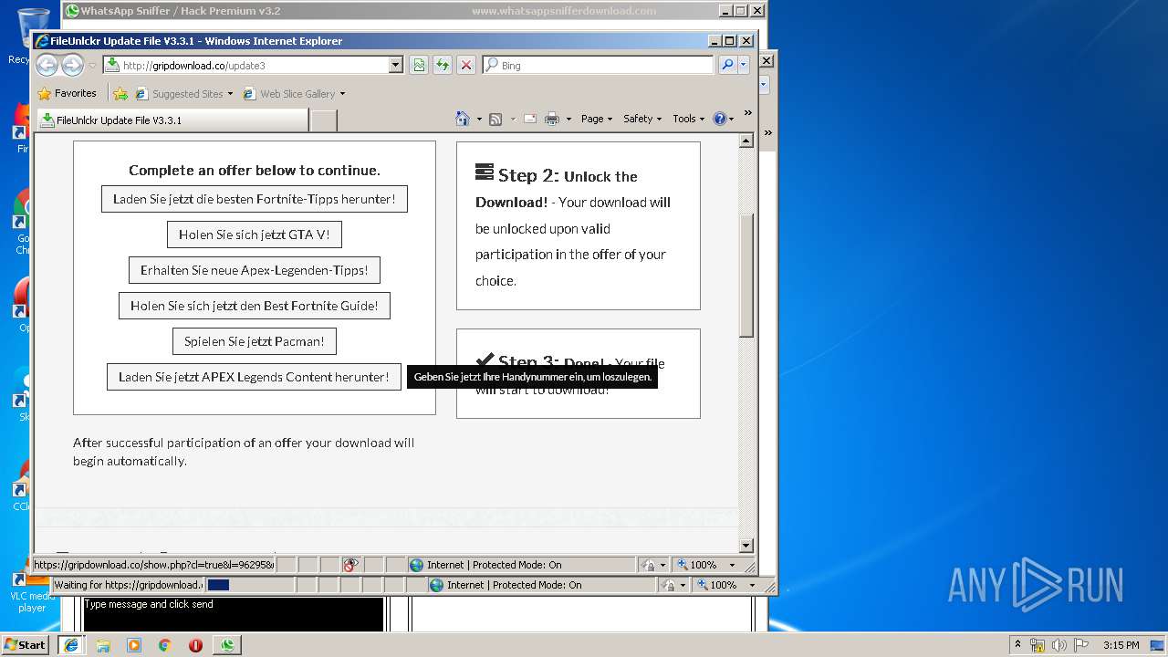Refresh the page with the green arrows
The image size is (1168, 657).
click(x=443, y=65)
